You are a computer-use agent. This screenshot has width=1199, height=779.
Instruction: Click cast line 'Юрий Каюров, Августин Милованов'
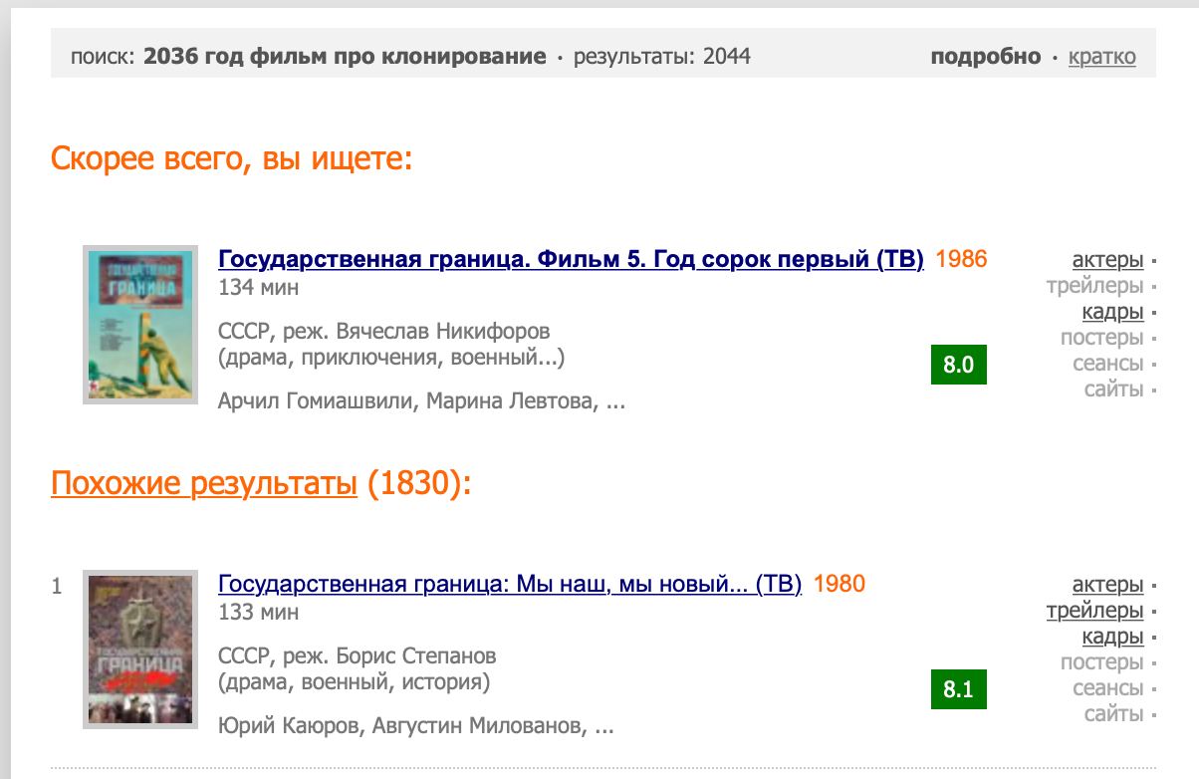click(x=402, y=727)
